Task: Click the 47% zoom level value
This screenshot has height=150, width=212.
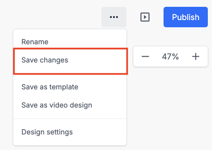Action: pyautogui.click(x=170, y=56)
